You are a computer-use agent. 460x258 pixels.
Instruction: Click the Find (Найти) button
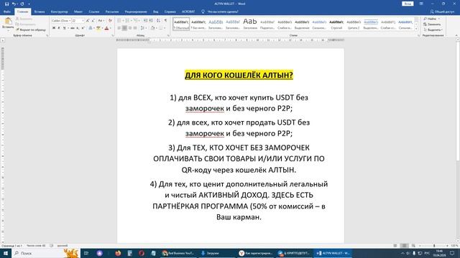point(431,19)
